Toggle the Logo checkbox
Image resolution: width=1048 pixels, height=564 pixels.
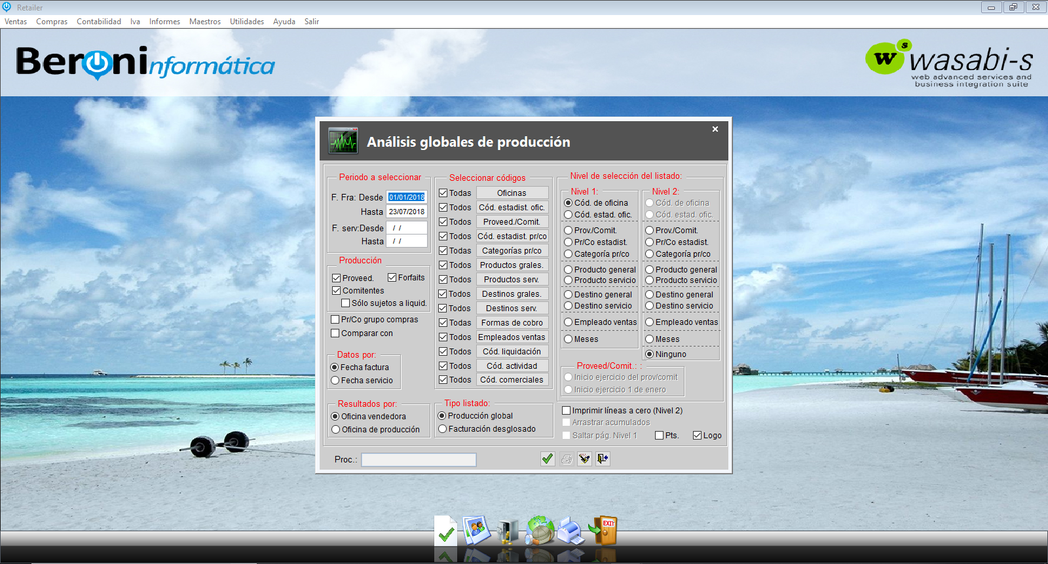click(x=697, y=436)
